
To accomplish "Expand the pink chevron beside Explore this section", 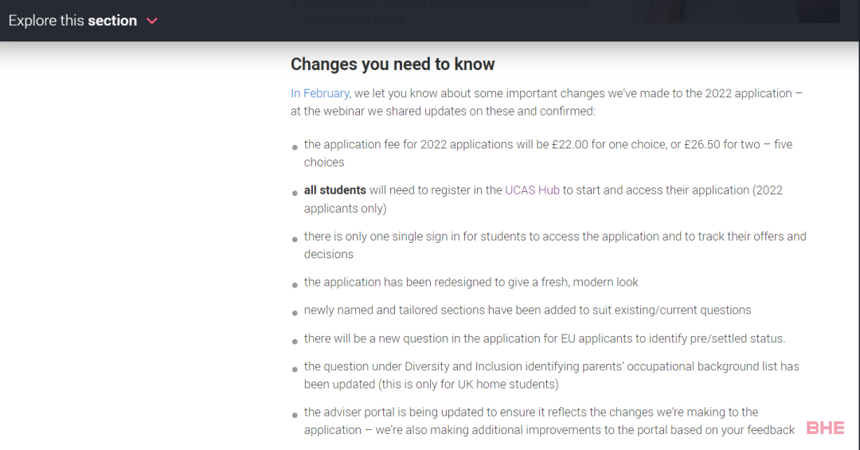I will coord(152,22).
